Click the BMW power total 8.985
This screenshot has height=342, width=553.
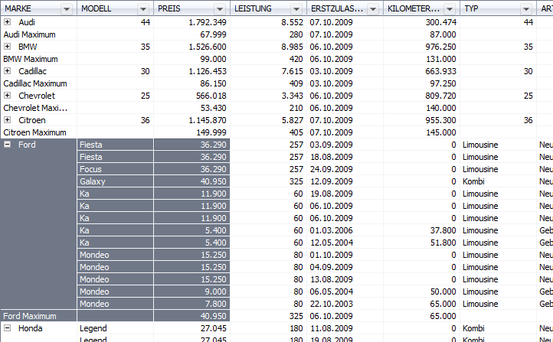(x=293, y=47)
